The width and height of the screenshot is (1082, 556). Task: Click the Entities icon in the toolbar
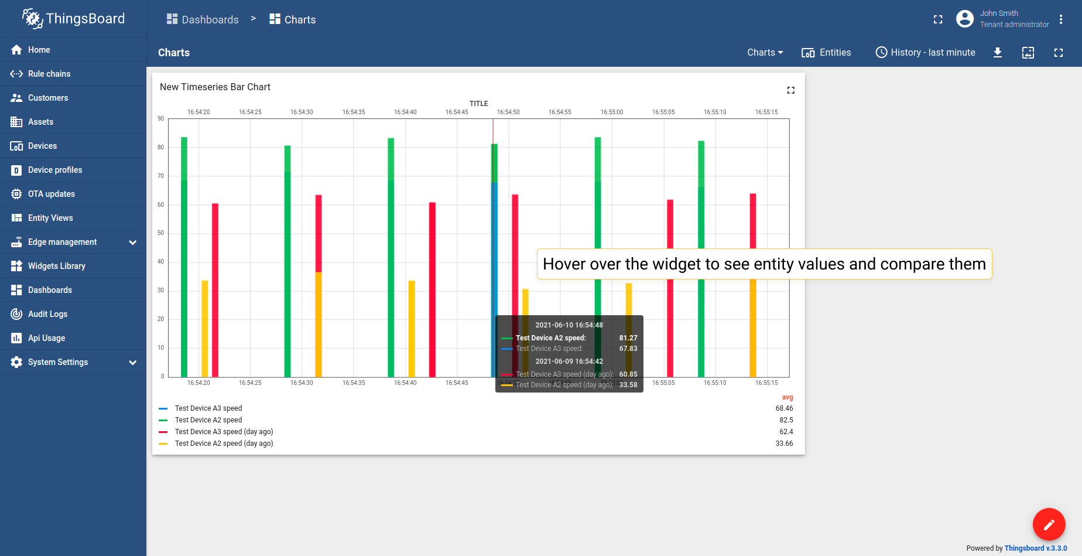(x=826, y=53)
